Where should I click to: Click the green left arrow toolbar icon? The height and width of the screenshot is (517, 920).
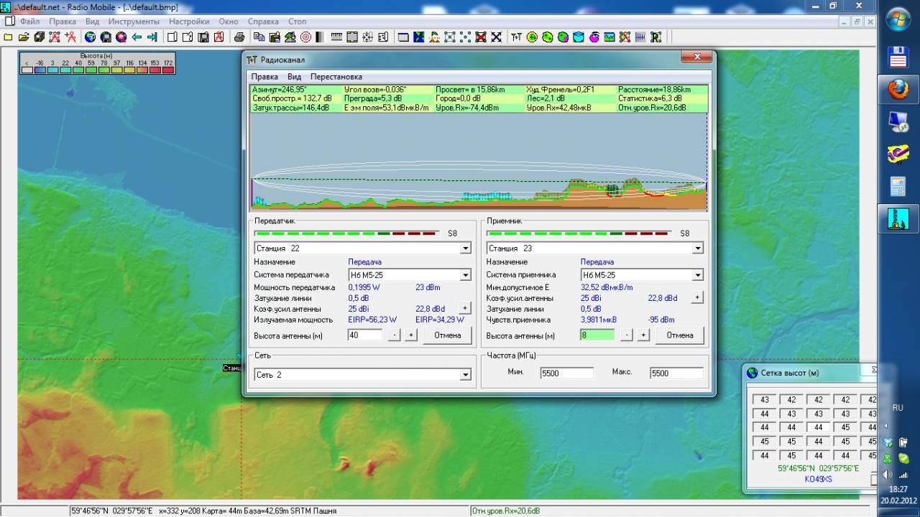[137, 37]
